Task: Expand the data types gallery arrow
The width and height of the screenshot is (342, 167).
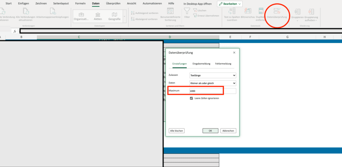Action: click(124, 16)
